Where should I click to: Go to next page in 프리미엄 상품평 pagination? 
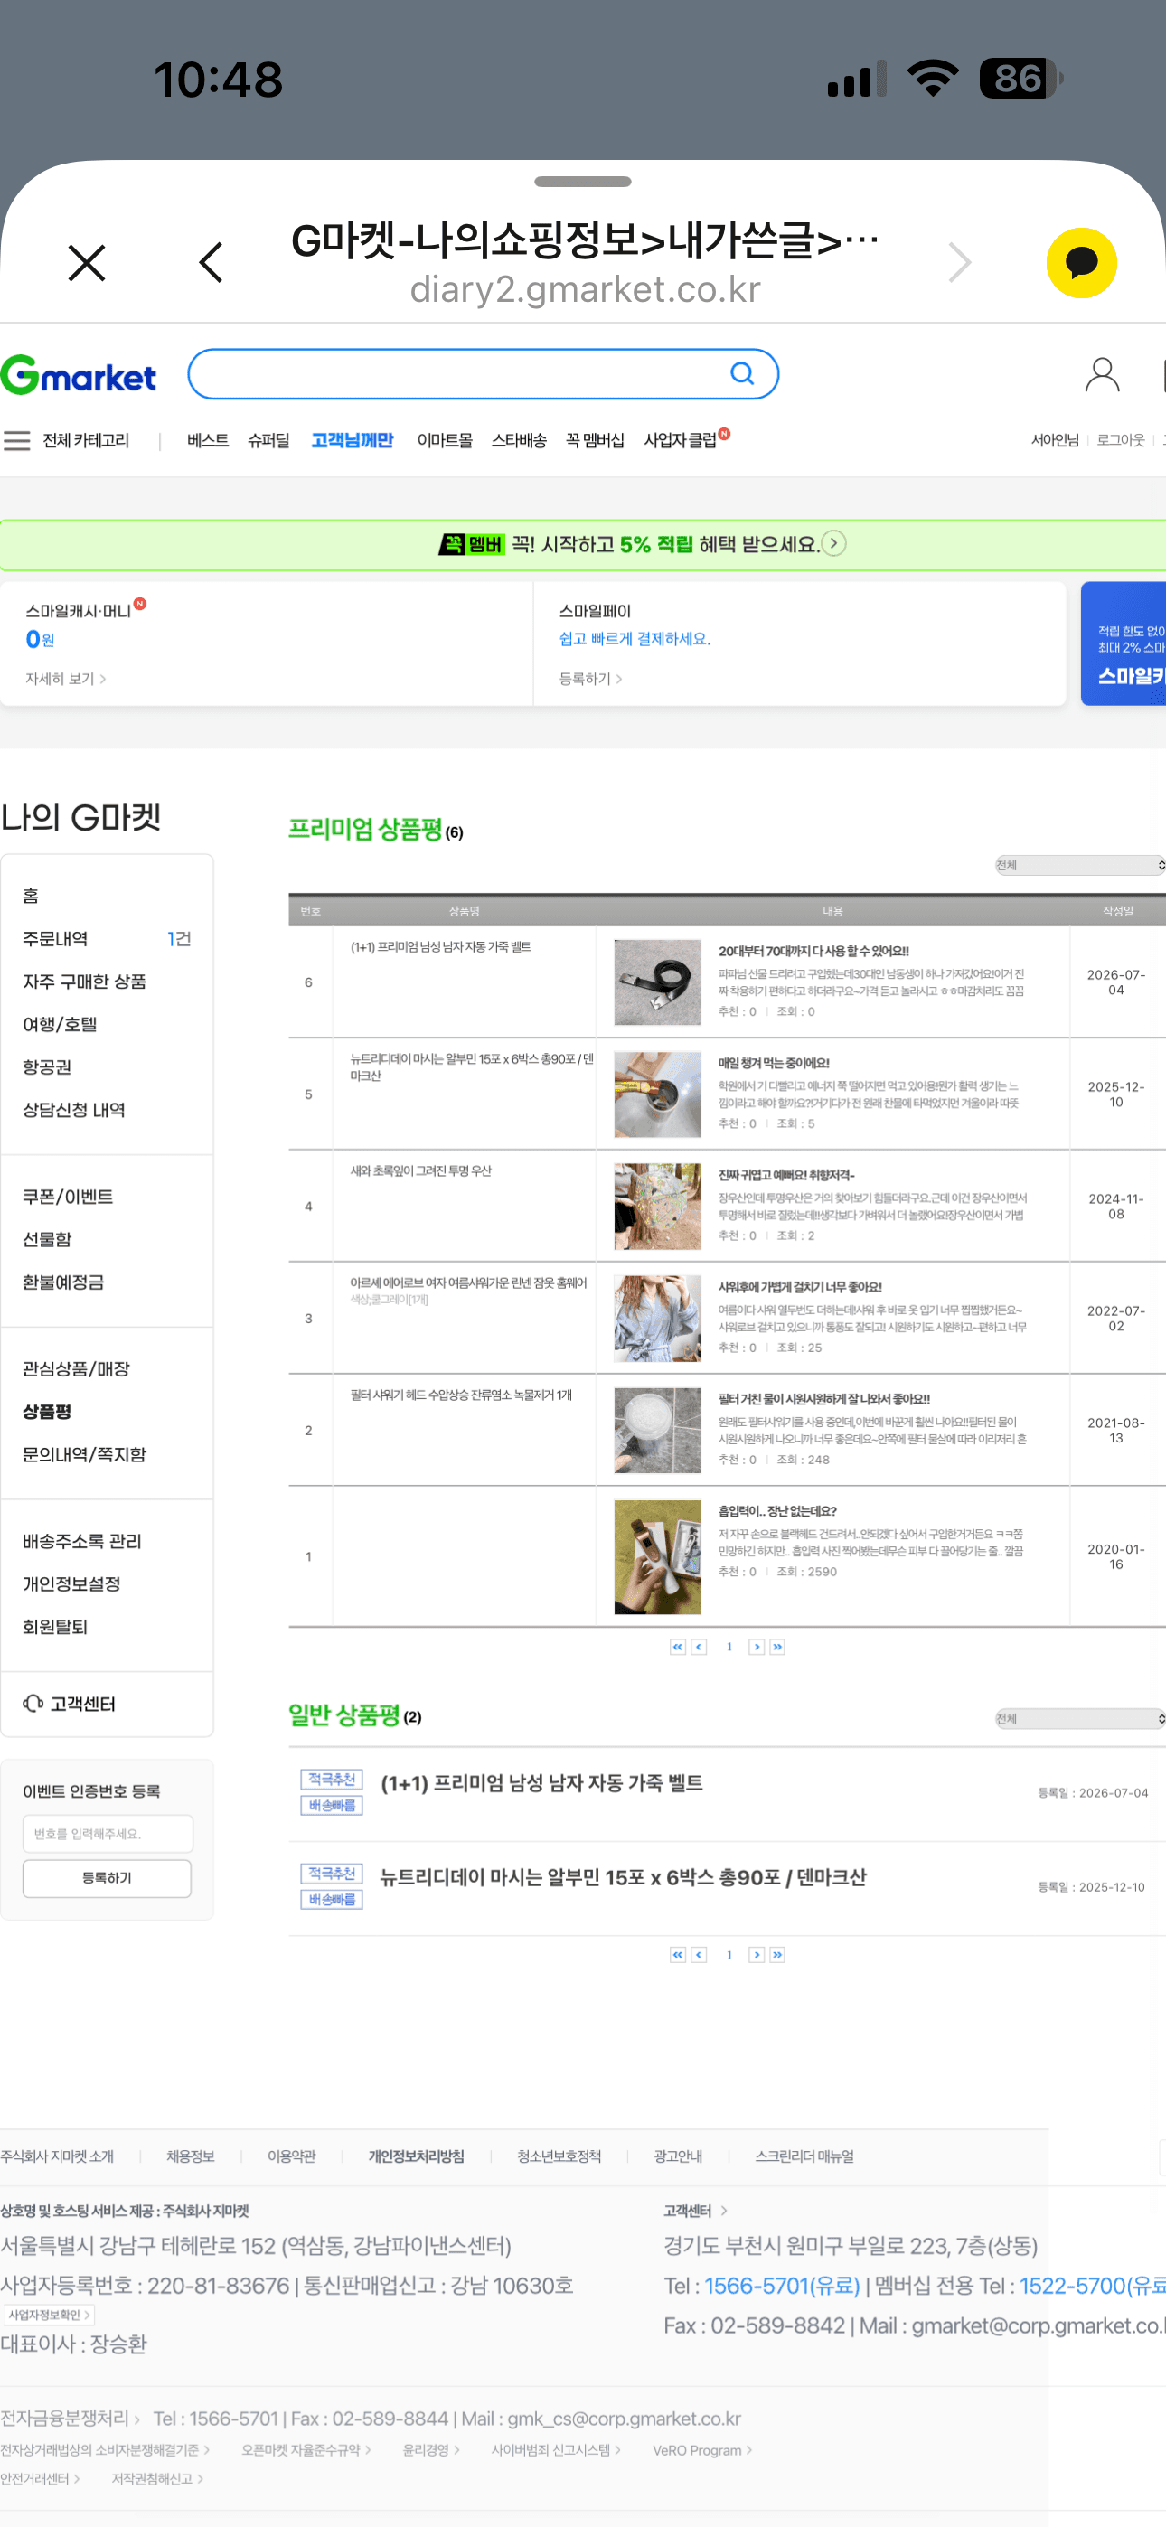pos(757,1647)
